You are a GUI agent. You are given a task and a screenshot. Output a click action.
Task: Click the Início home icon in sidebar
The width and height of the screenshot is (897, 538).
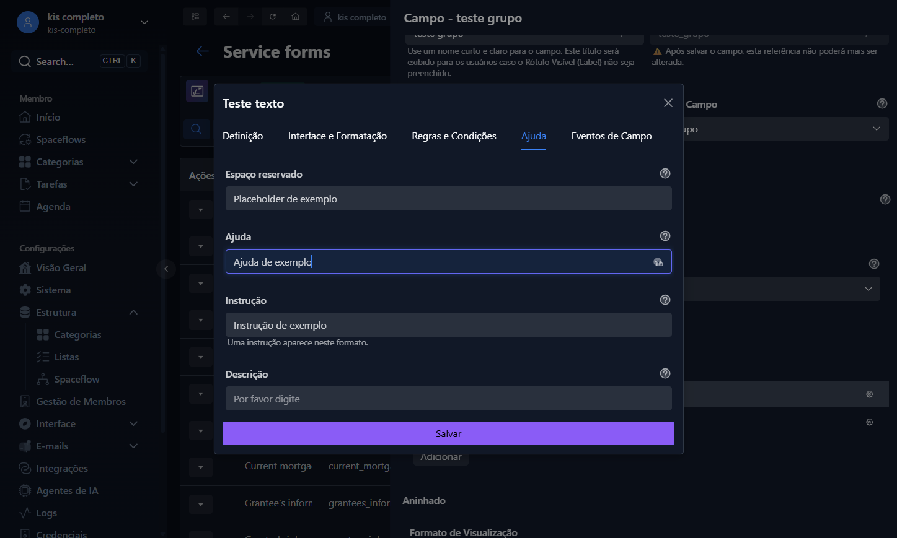point(25,117)
